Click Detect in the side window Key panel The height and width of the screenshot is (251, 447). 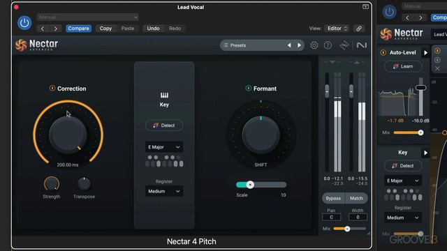[x=403, y=166]
